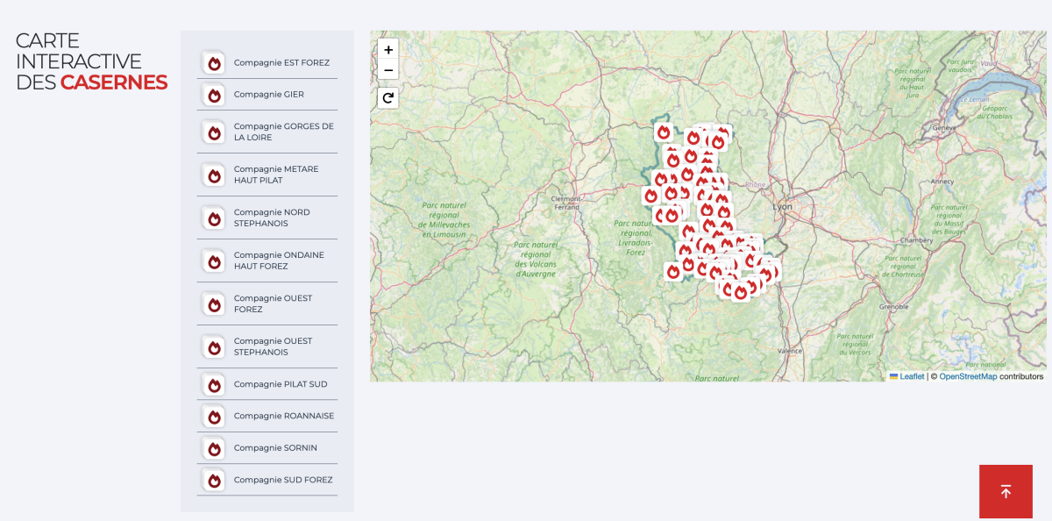Click the Annecy label on map
Viewport: 1052px width, 521px height.
click(x=942, y=182)
